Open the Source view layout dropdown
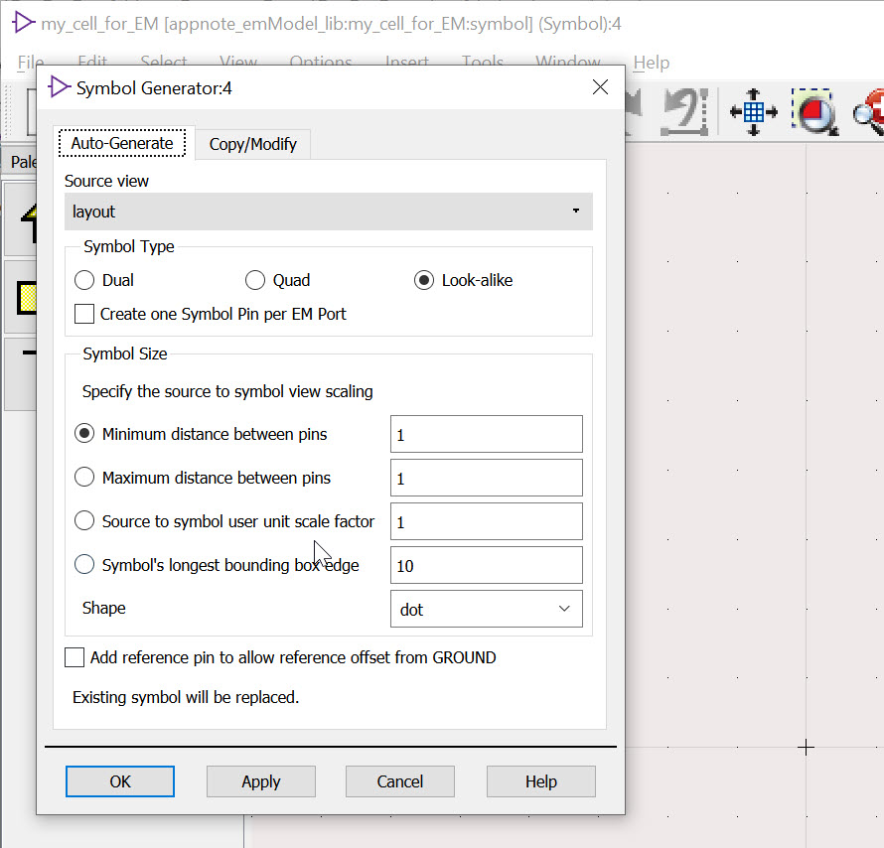This screenshot has height=848, width=884. pos(328,212)
